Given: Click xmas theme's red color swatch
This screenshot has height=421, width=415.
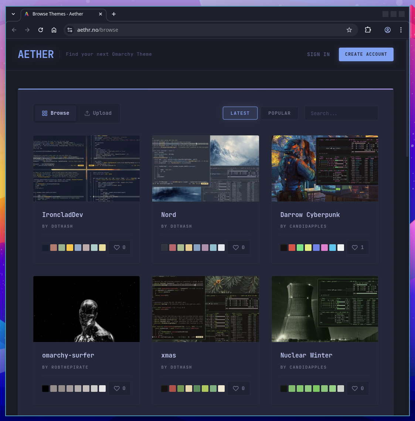Looking at the screenshot, I should coord(173,389).
